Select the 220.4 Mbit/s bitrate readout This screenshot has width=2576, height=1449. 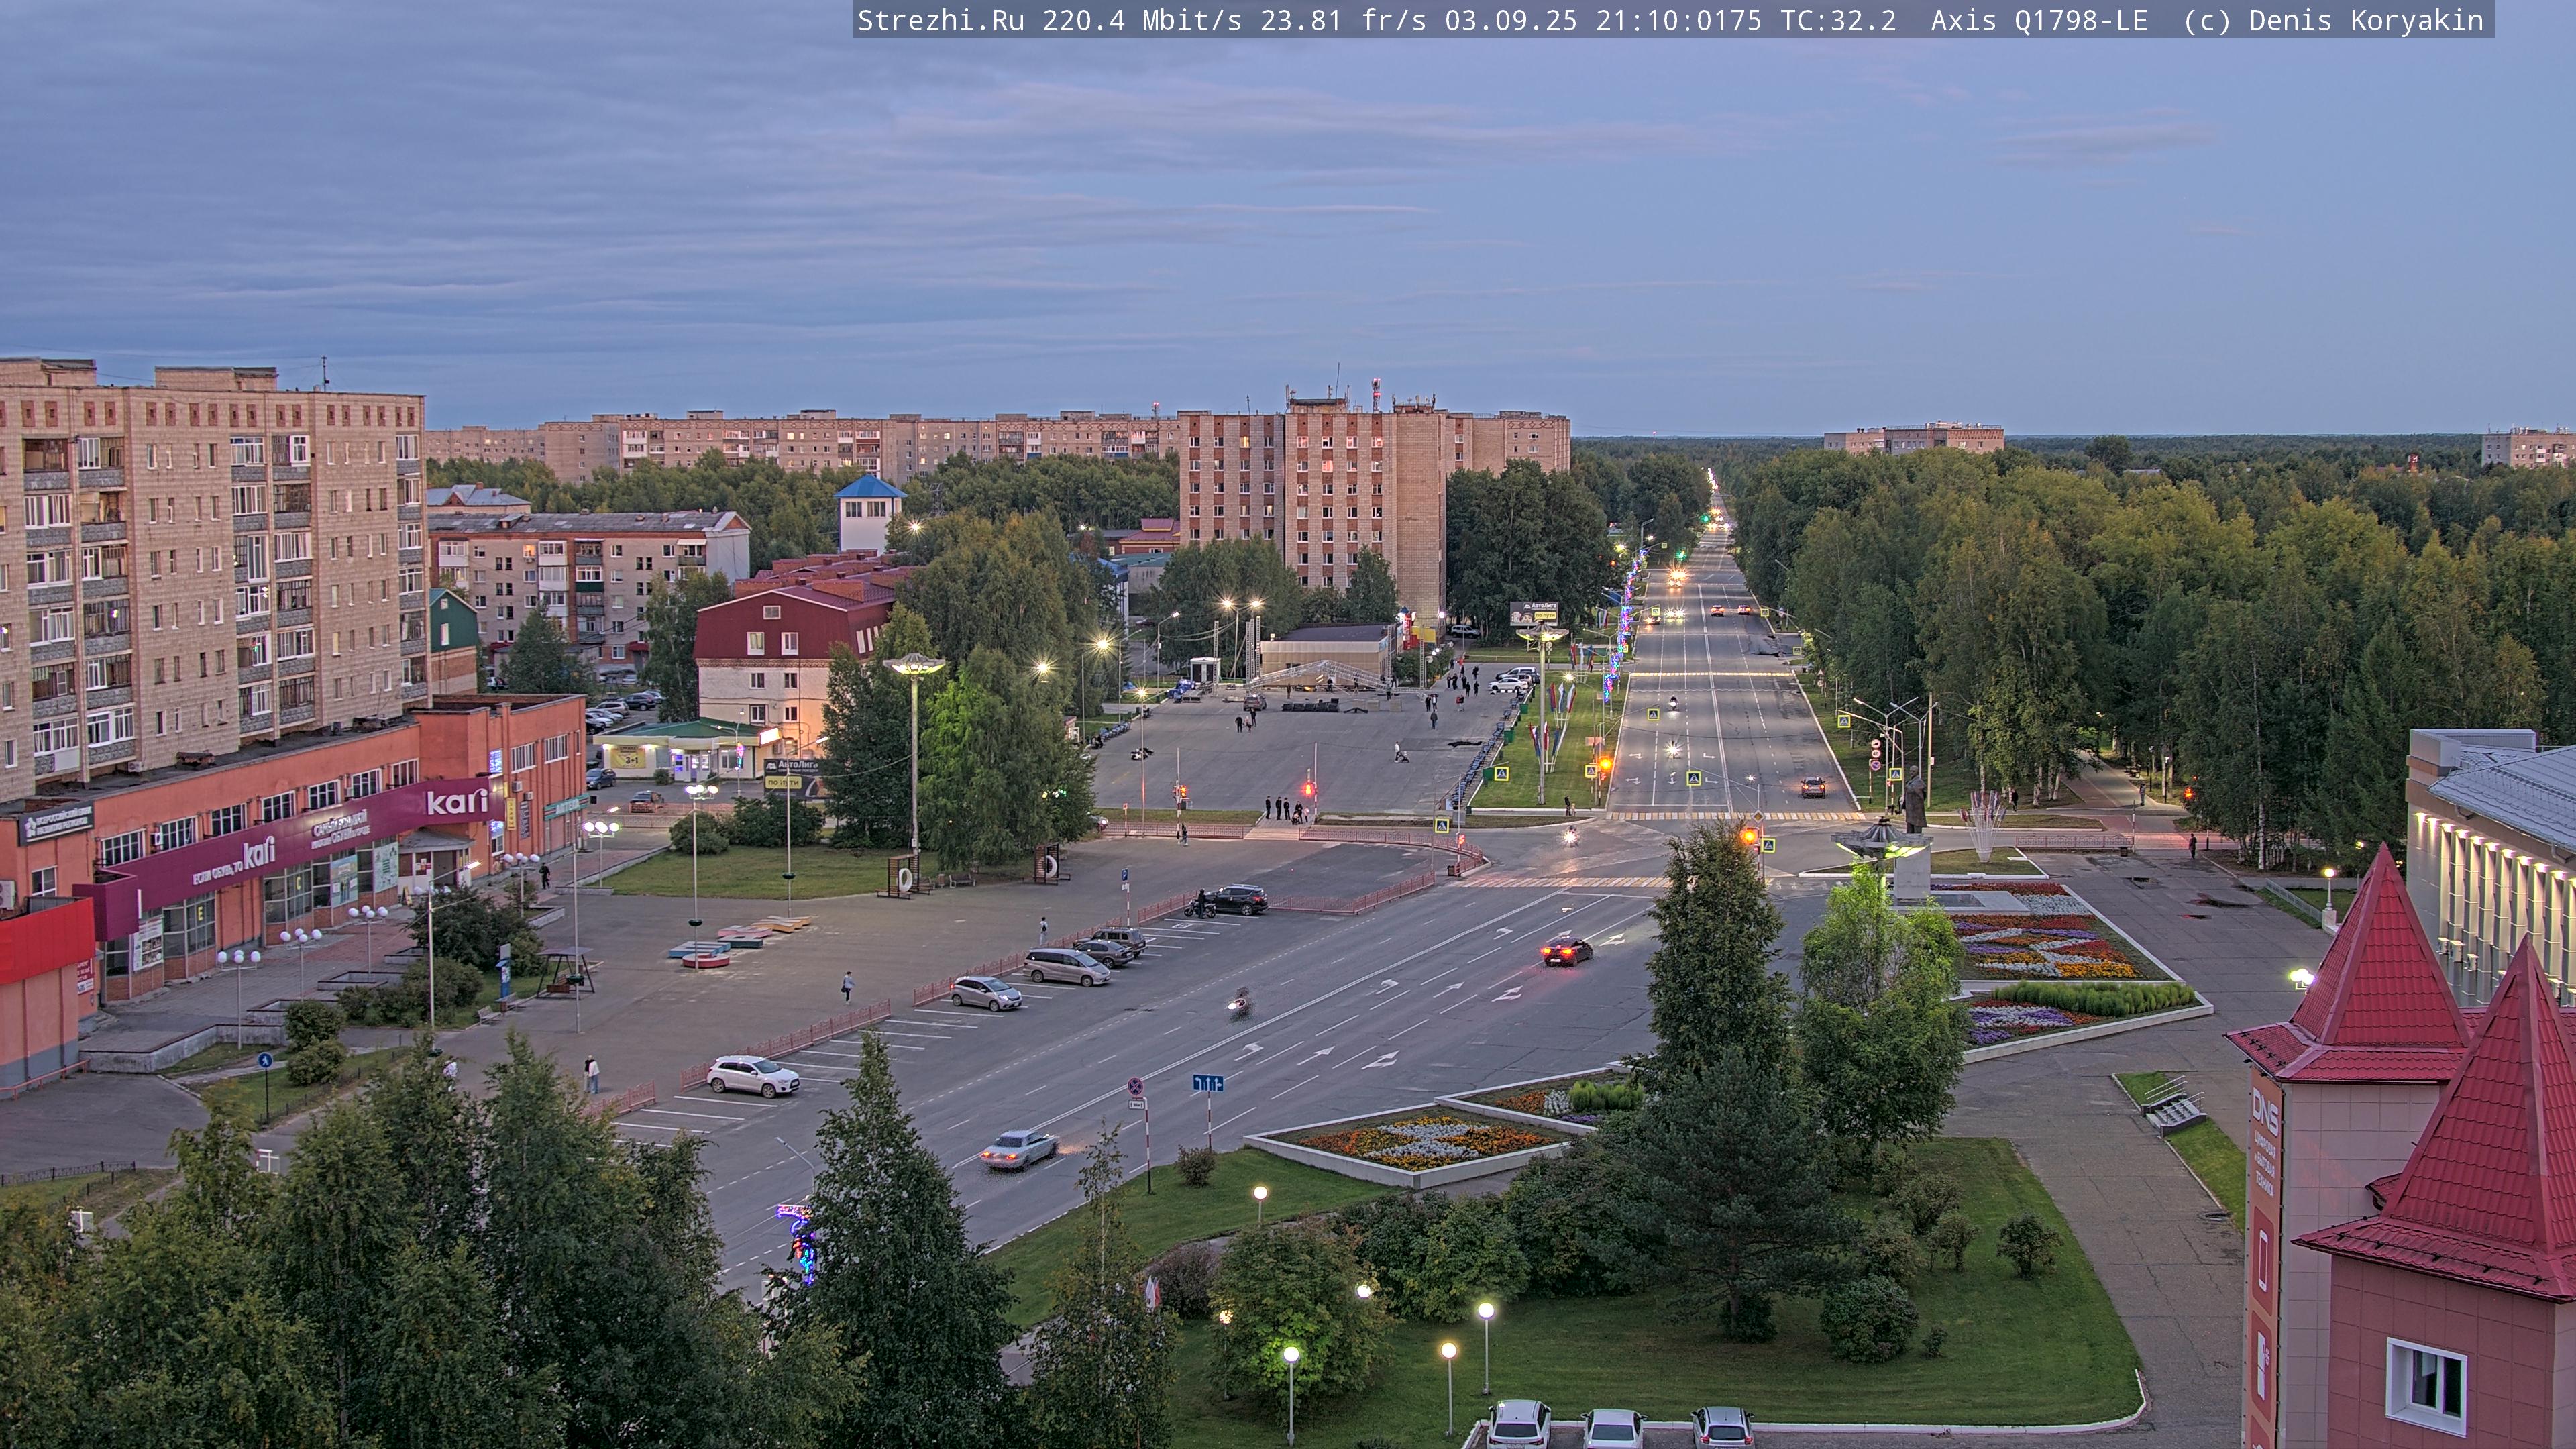click(1142, 21)
